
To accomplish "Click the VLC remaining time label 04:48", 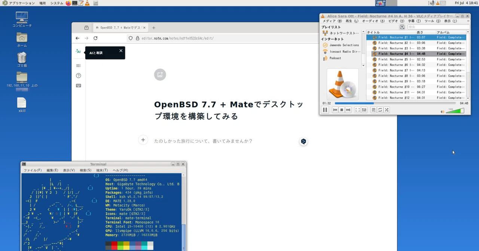I will tap(464, 103).
